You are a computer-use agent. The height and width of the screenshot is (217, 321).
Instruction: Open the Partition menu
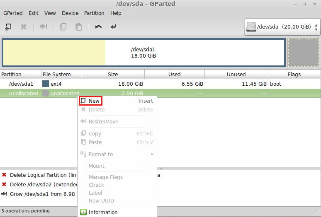[x=94, y=13]
